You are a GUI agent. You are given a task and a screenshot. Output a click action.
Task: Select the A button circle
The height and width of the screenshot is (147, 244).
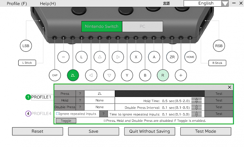click(154, 57)
